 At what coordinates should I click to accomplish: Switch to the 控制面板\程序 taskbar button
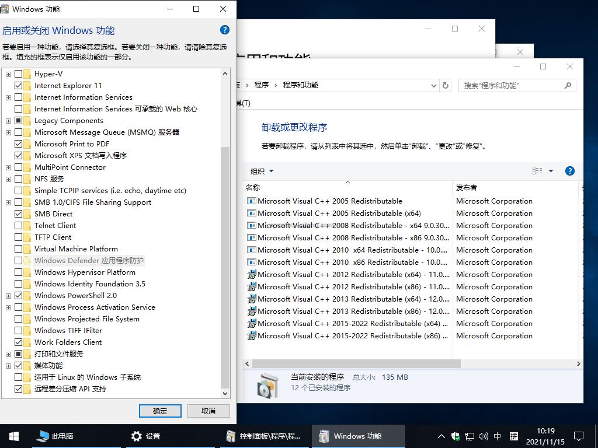click(x=264, y=436)
